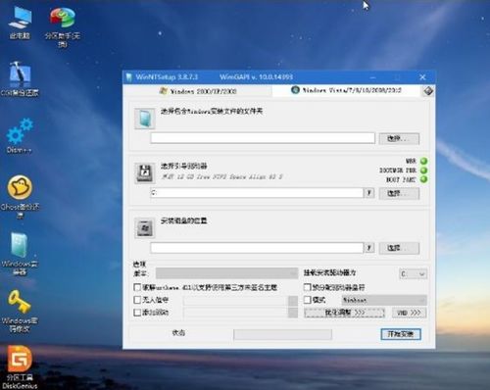Click the diamond icon beside the tabs
Screen dimensions: 490x390
tap(428, 91)
